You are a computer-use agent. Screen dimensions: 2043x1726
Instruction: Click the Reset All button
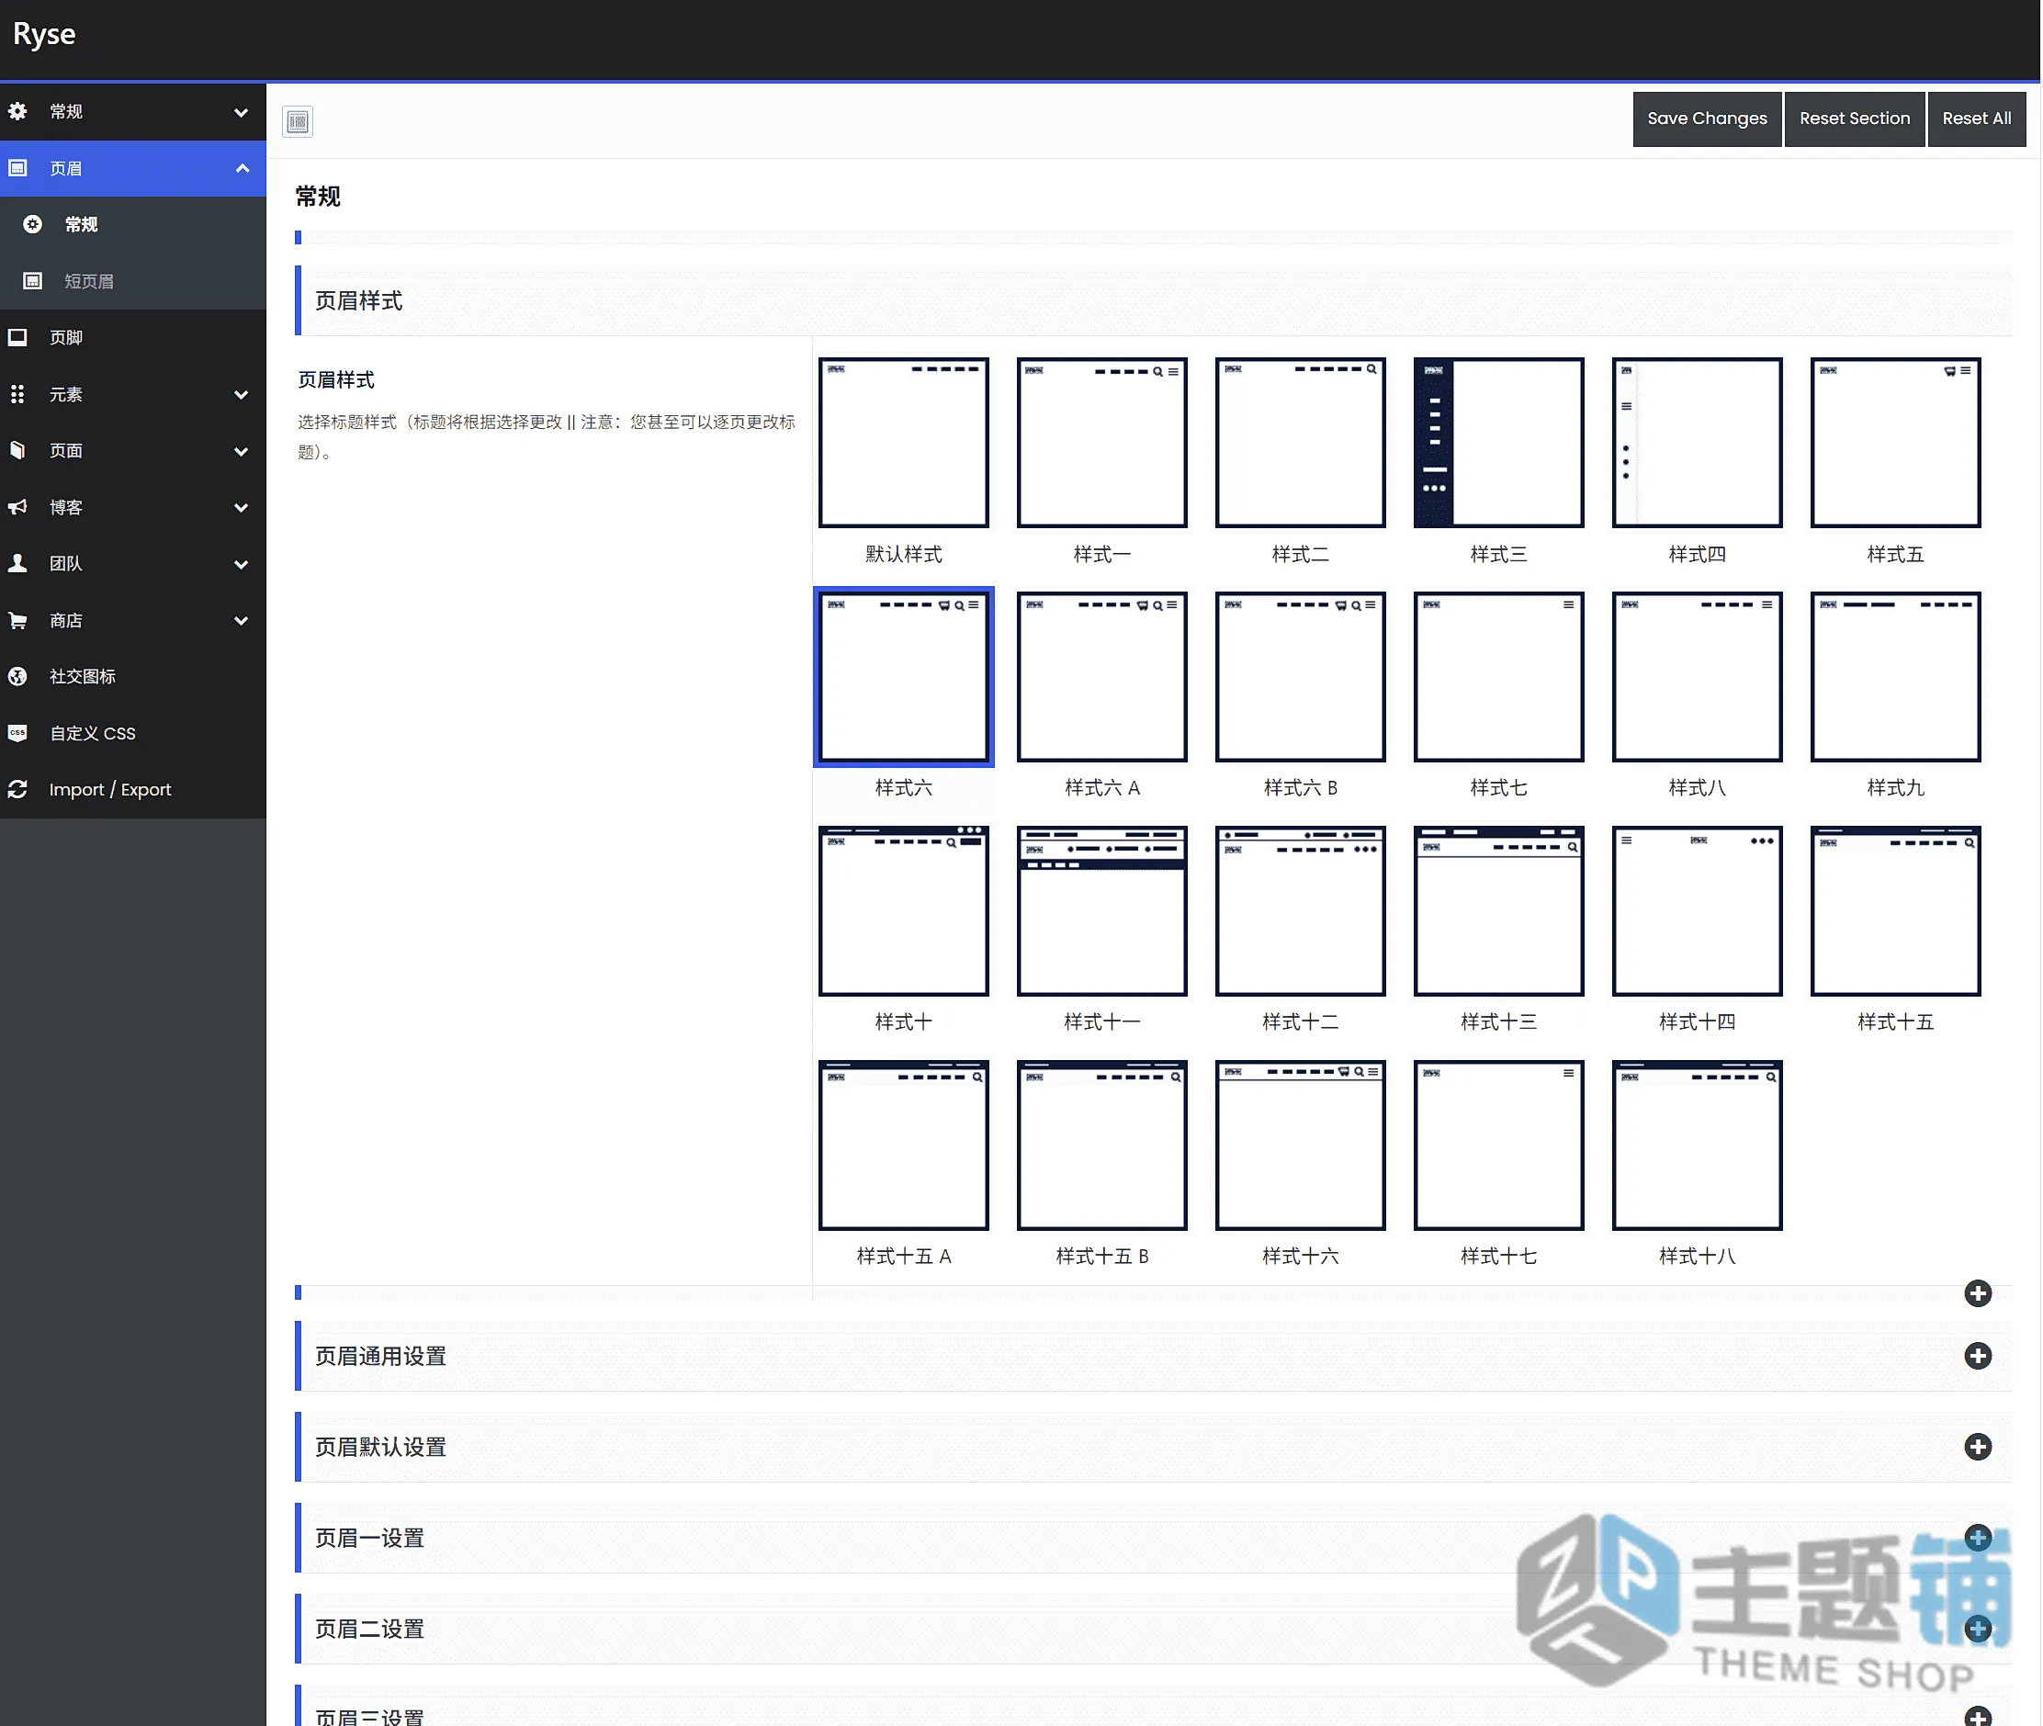[1976, 118]
